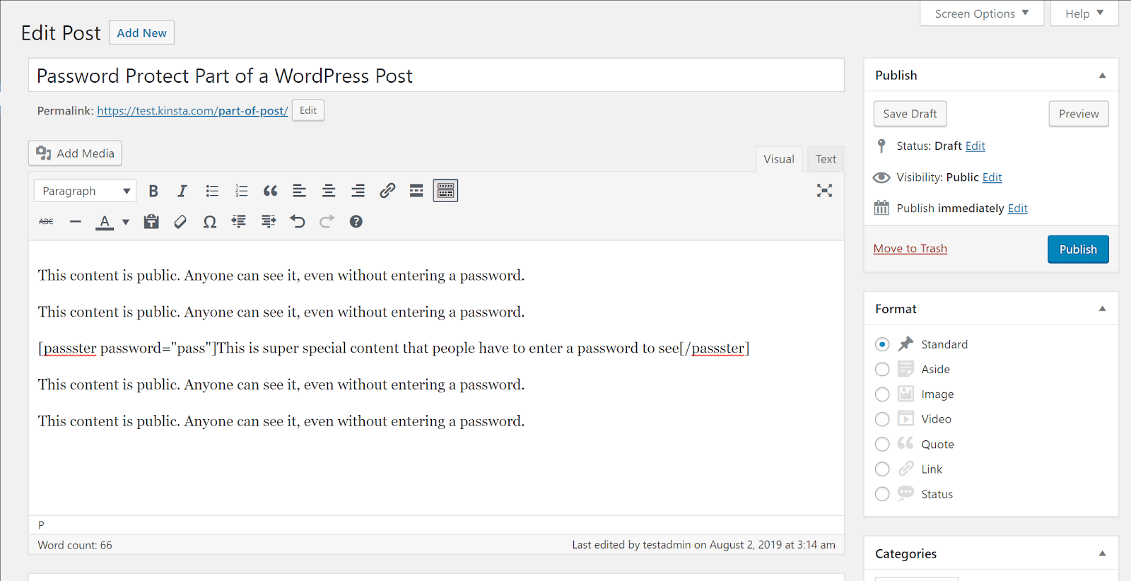This screenshot has height=581, width=1131.
Task: Pick the Quote post format
Action: click(x=882, y=444)
